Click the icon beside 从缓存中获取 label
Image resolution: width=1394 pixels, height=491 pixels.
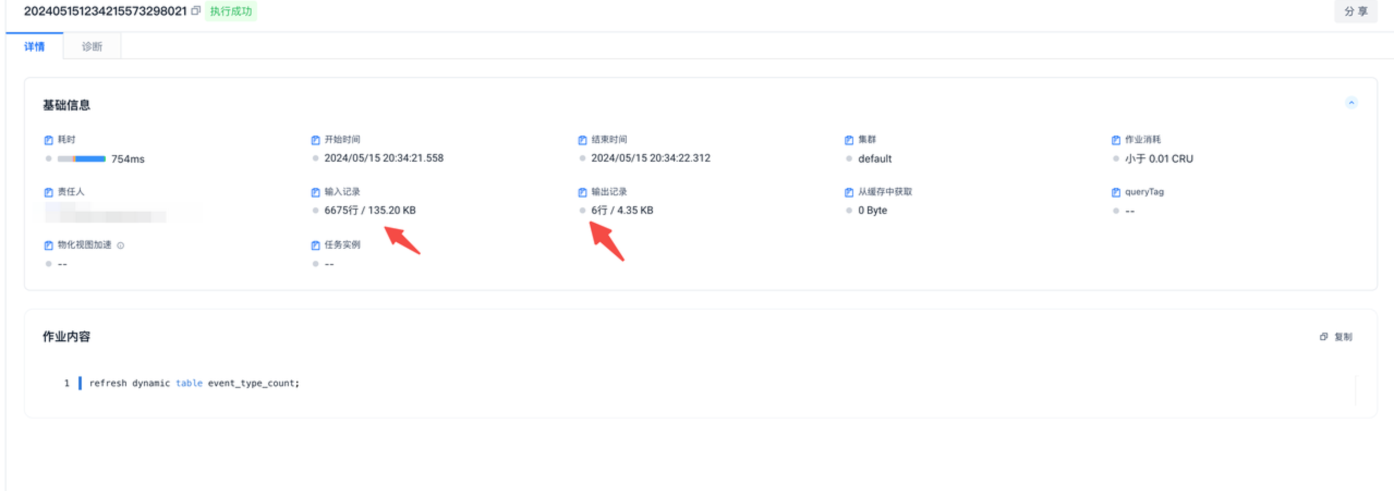[848, 193]
